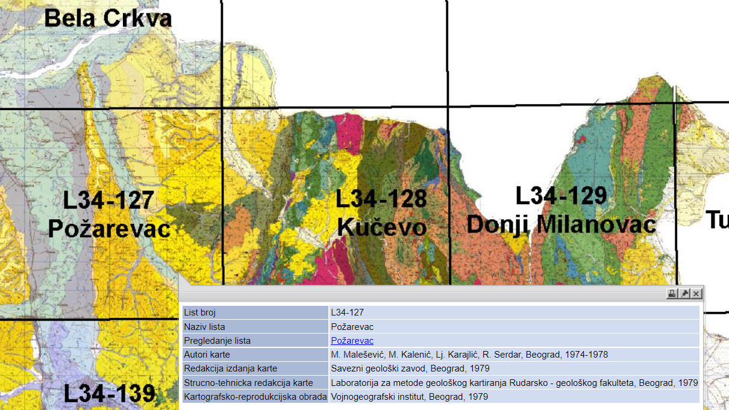The height and width of the screenshot is (410, 729).
Task: Click the 'Pregledanje lista' row header
Action: (255, 341)
